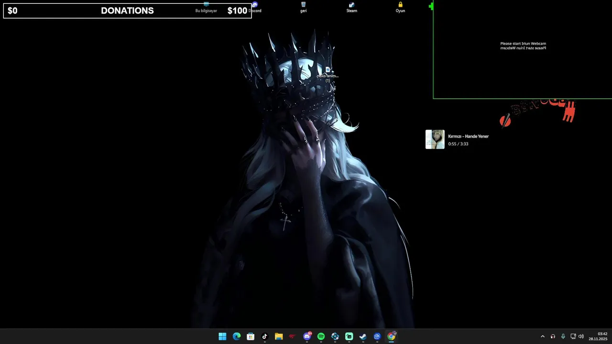Image resolution: width=612 pixels, height=344 pixels.
Task: Launch Microsoft Edge from the taskbar
Action: coord(237,336)
